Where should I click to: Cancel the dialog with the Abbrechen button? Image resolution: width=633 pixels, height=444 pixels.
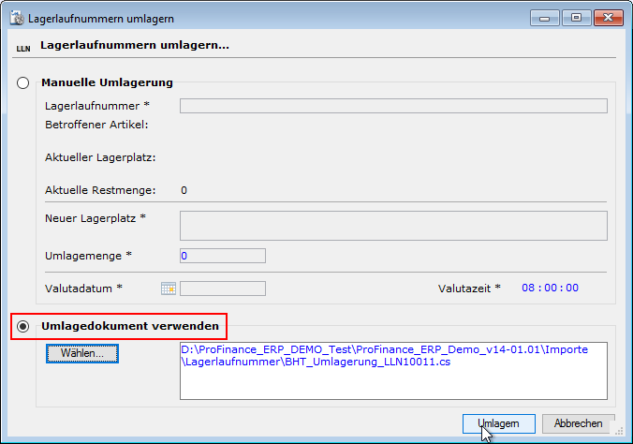point(578,423)
